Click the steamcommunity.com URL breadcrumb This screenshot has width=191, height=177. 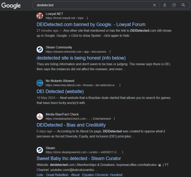(76, 52)
